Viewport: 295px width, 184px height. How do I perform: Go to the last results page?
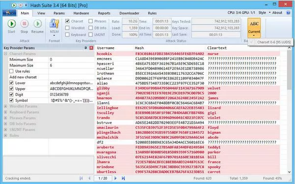point(123,178)
